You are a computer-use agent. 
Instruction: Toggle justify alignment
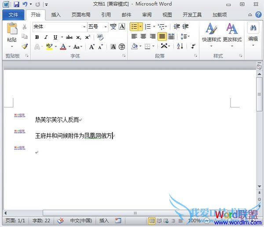pos(162,36)
